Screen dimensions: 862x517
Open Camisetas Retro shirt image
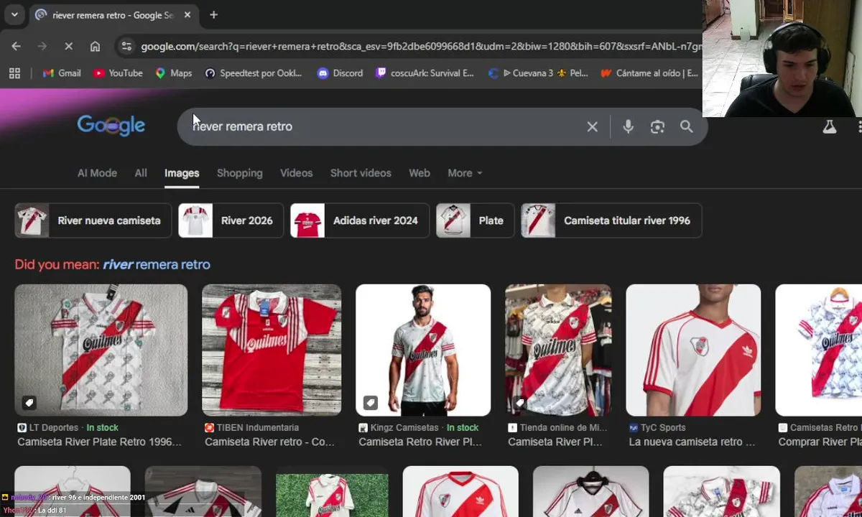pyautogui.click(x=818, y=350)
